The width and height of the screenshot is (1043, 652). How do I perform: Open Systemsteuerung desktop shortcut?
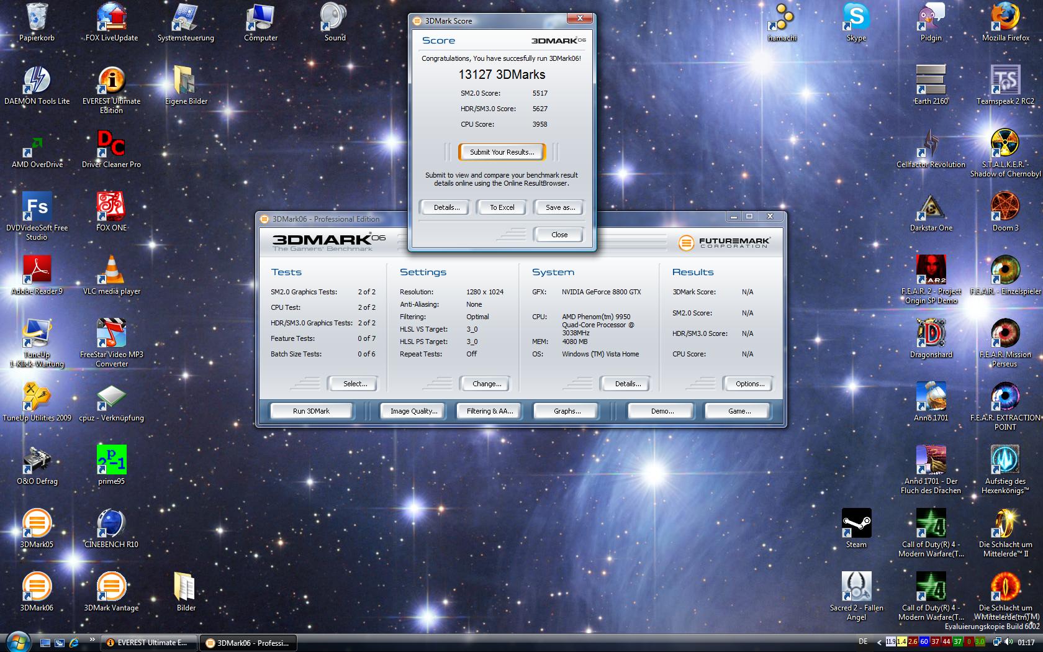pos(186,22)
